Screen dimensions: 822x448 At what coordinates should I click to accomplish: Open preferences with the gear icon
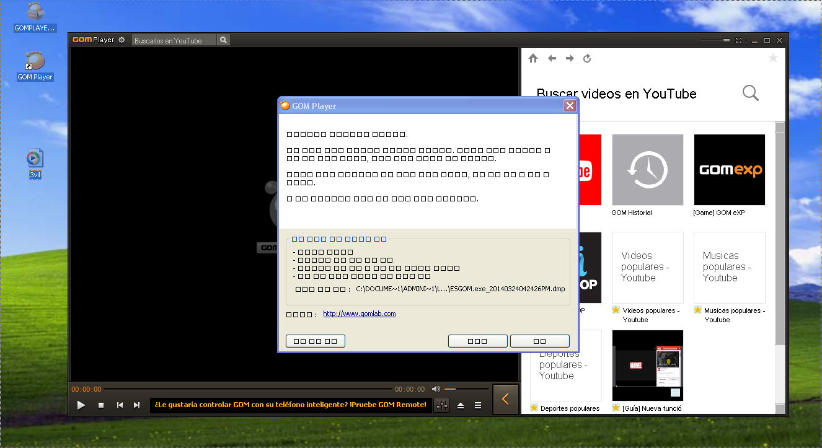coord(122,40)
